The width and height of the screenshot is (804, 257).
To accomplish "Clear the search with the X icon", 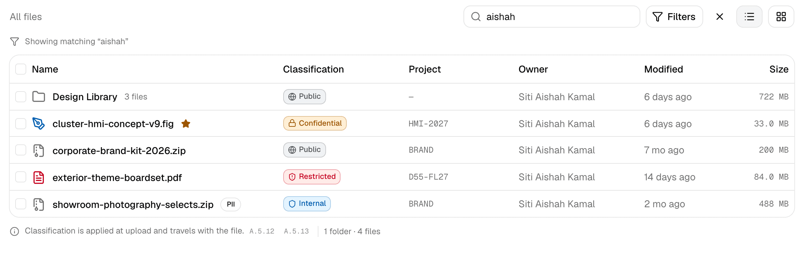I will click(720, 17).
